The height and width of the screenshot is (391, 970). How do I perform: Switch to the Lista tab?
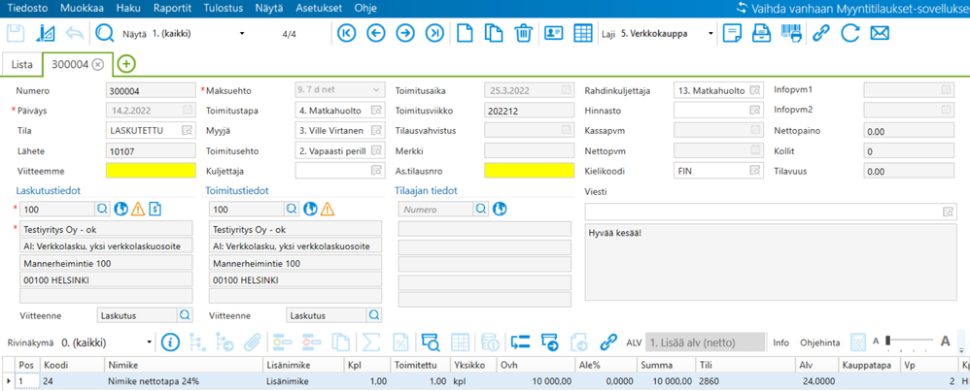[x=21, y=65]
